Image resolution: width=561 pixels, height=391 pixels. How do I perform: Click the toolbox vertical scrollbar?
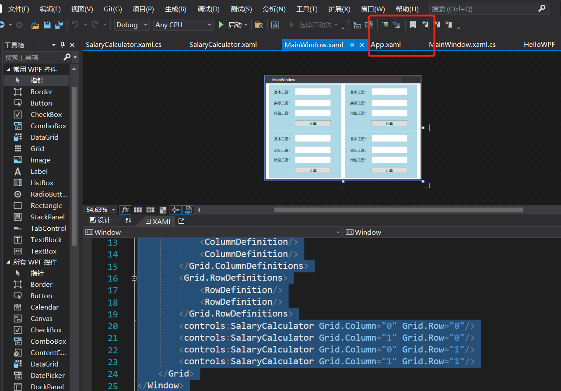(74, 166)
